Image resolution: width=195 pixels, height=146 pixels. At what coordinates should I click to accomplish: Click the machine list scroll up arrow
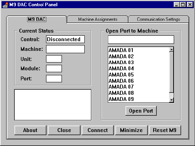pyautogui.click(x=171, y=50)
